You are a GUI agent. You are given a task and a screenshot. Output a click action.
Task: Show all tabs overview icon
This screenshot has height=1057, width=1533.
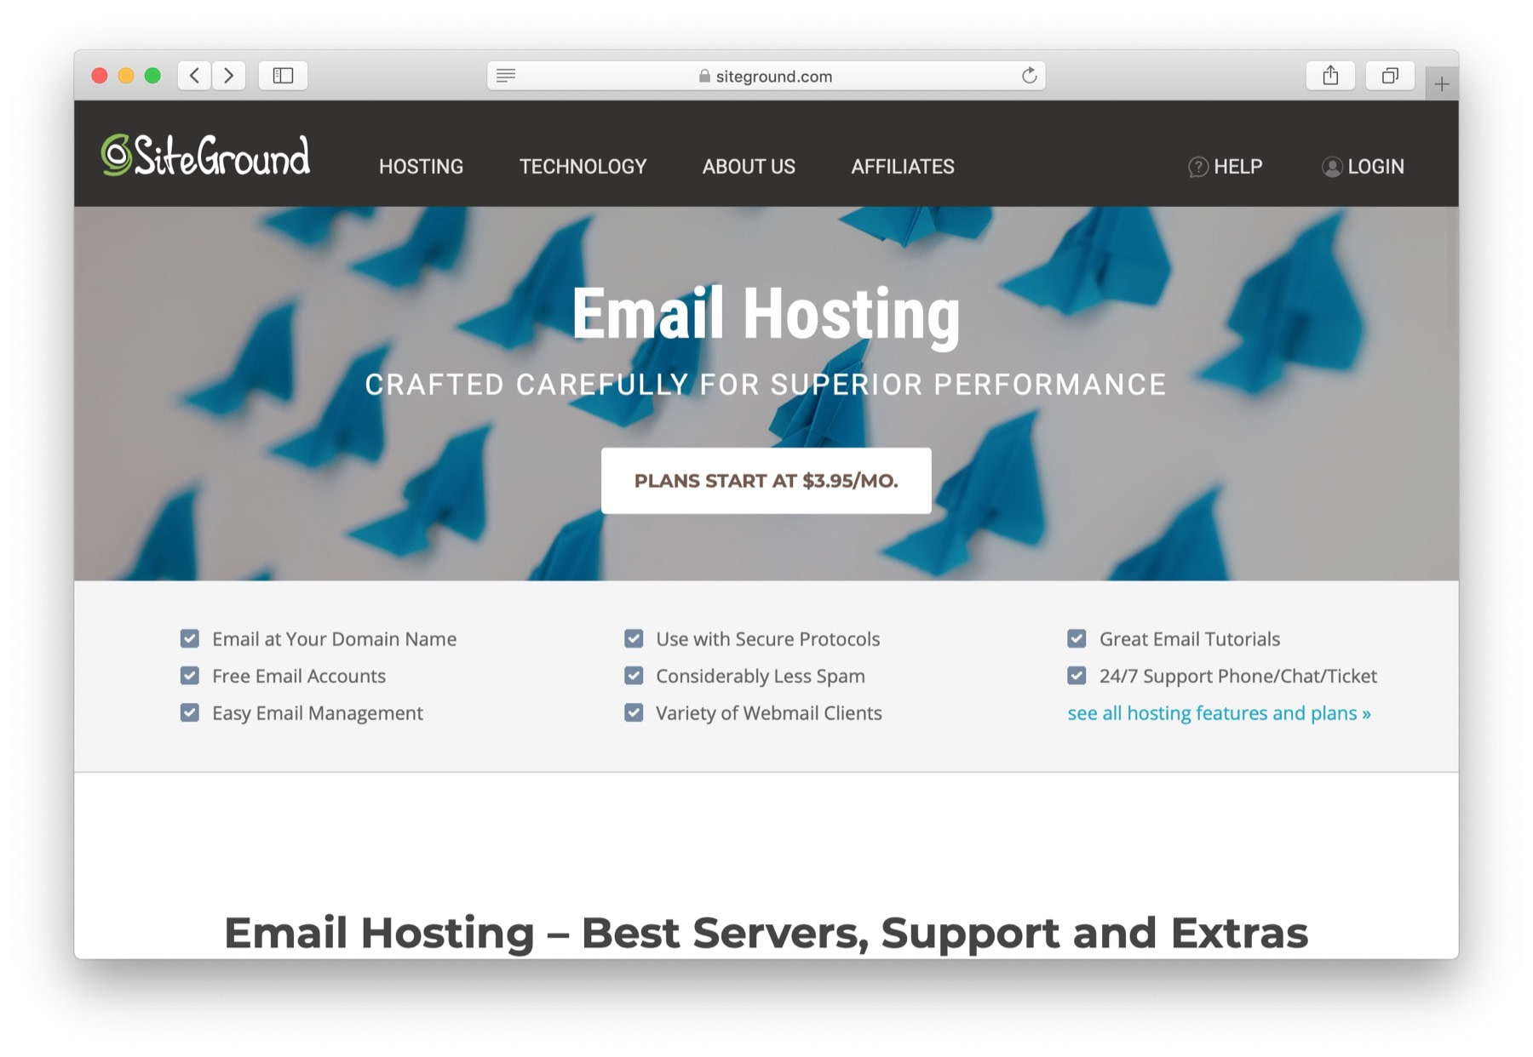click(1390, 76)
